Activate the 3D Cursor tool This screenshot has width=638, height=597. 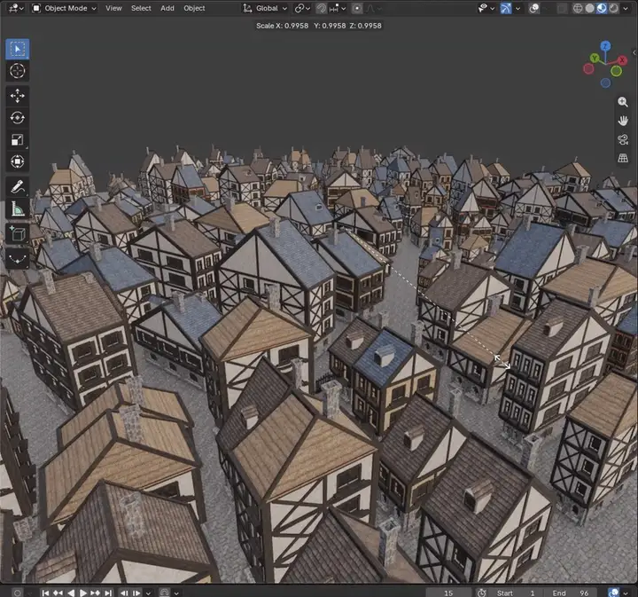pos(17,71)
